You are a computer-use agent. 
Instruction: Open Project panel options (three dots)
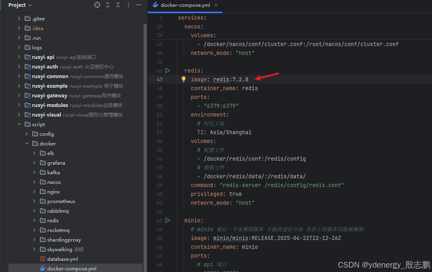pos(128,5)
